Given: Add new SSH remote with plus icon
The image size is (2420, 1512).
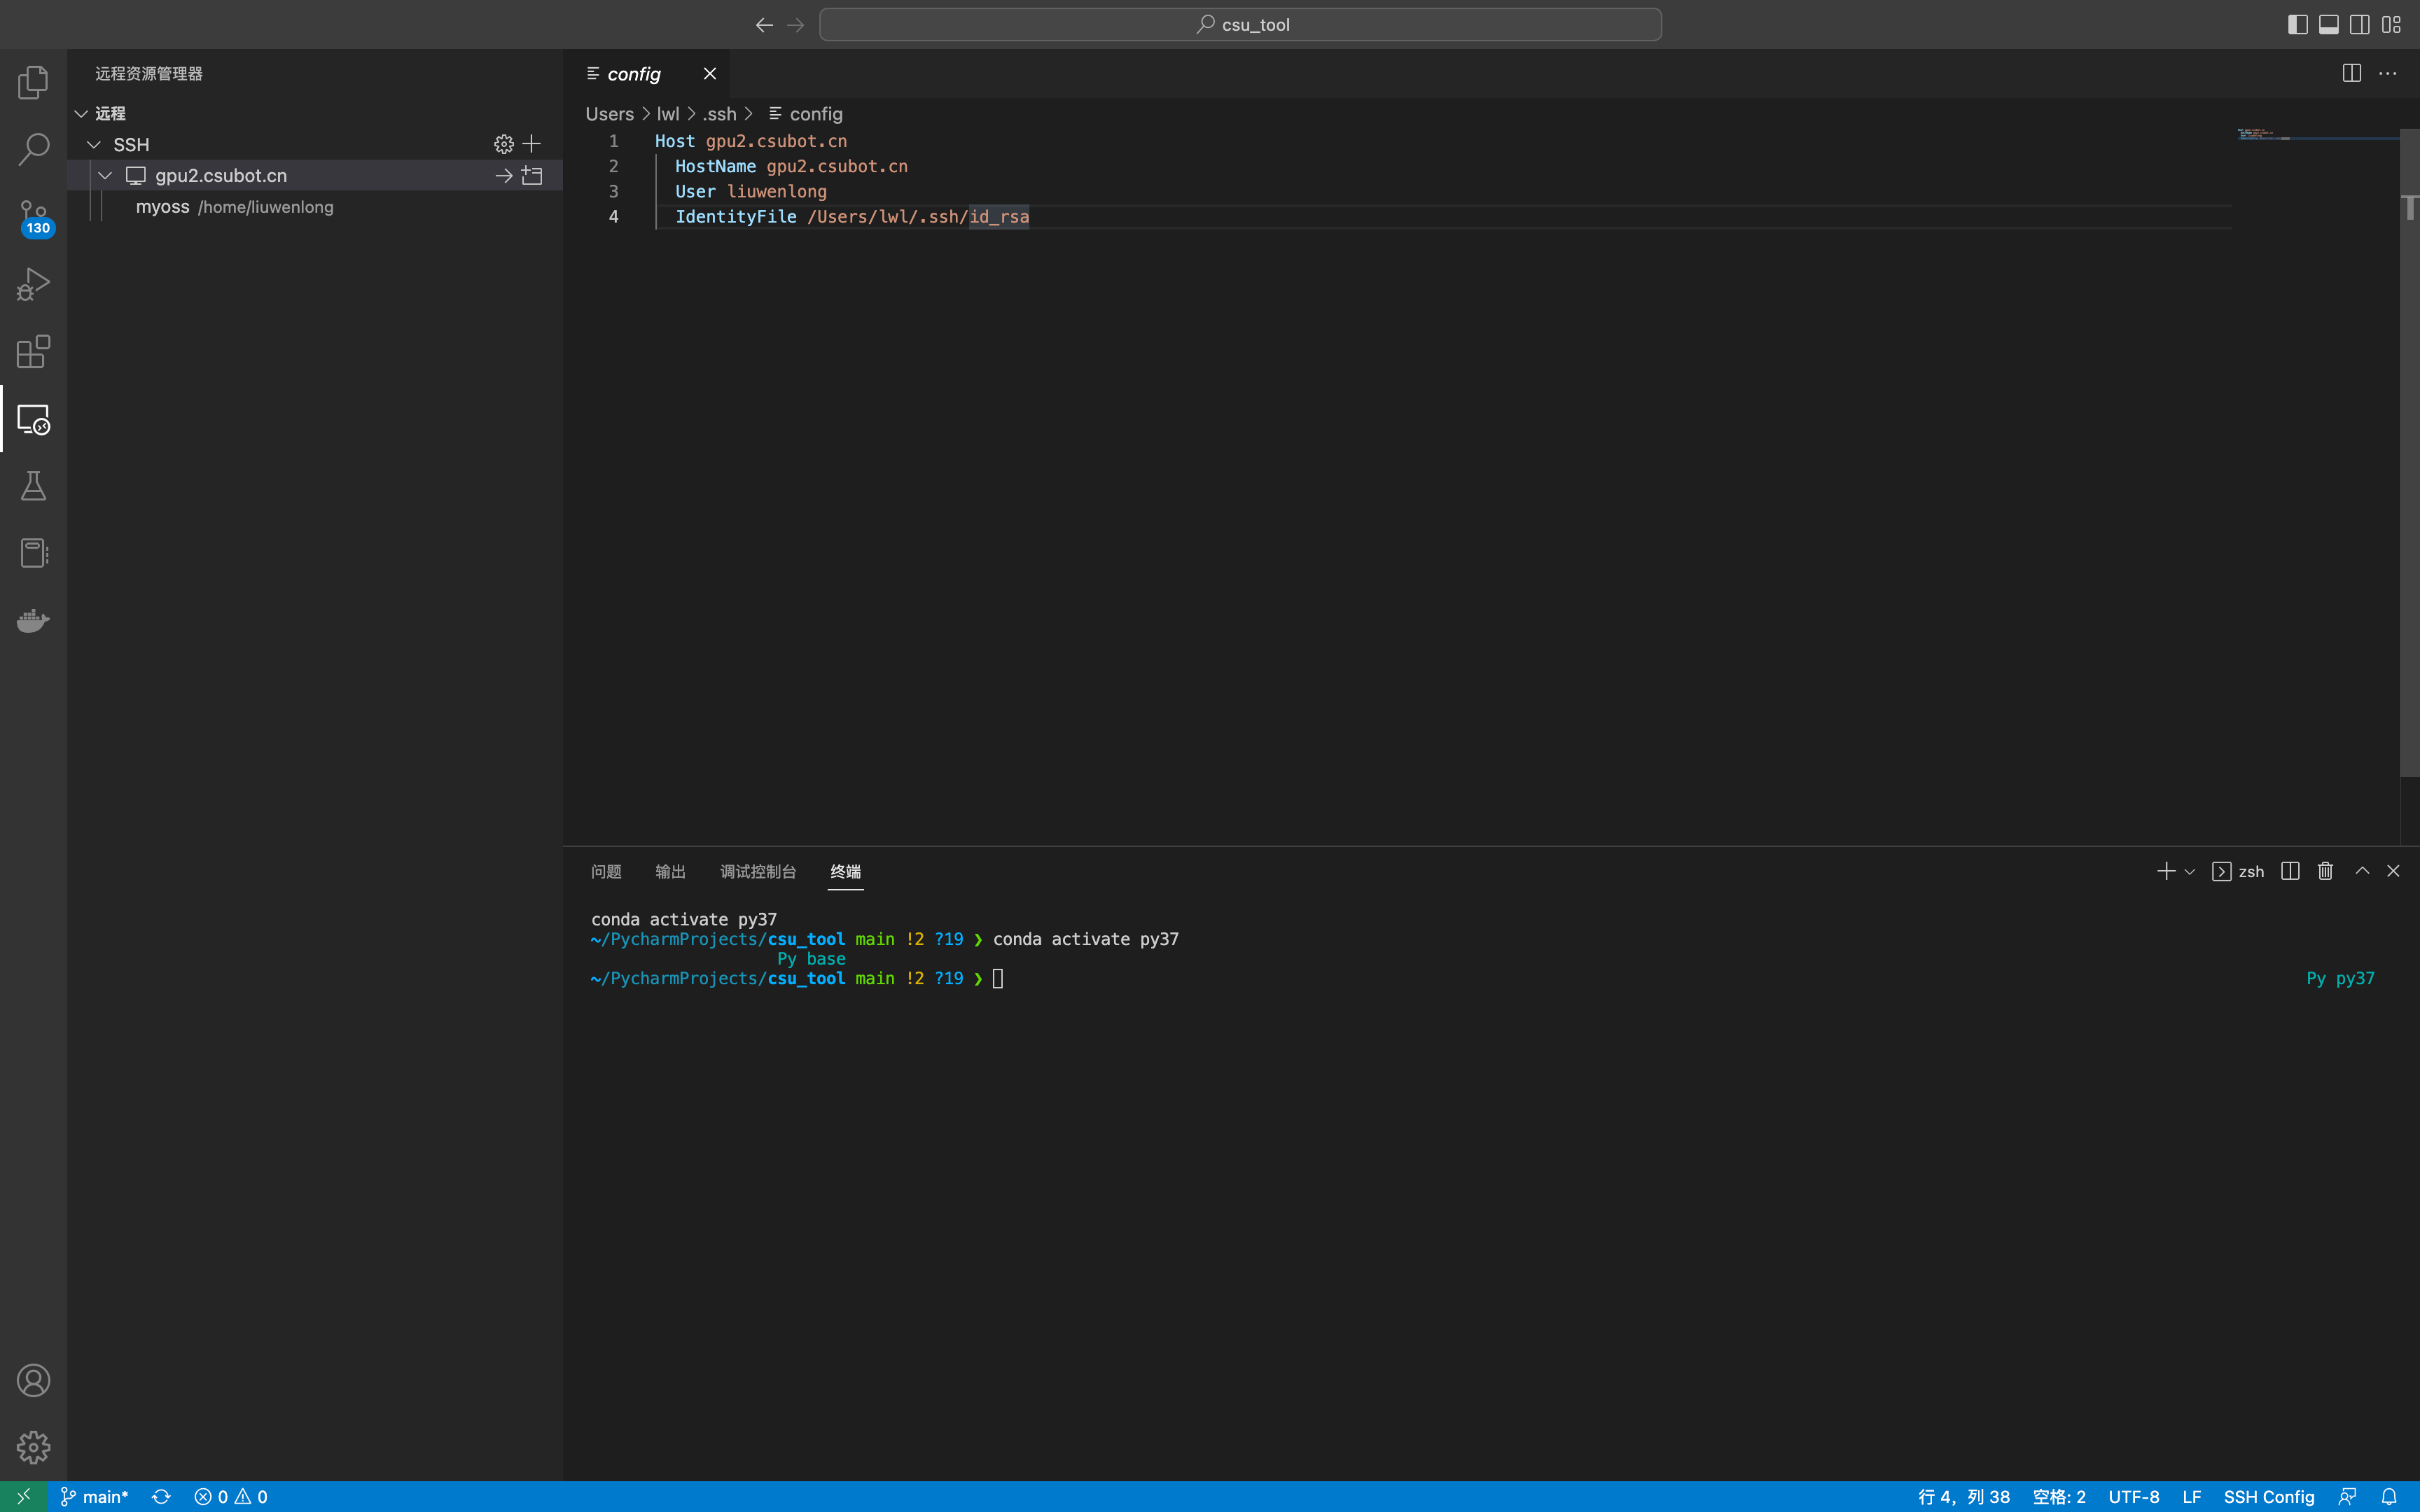Looking at the screenshot, I should (x=532, y=144).
